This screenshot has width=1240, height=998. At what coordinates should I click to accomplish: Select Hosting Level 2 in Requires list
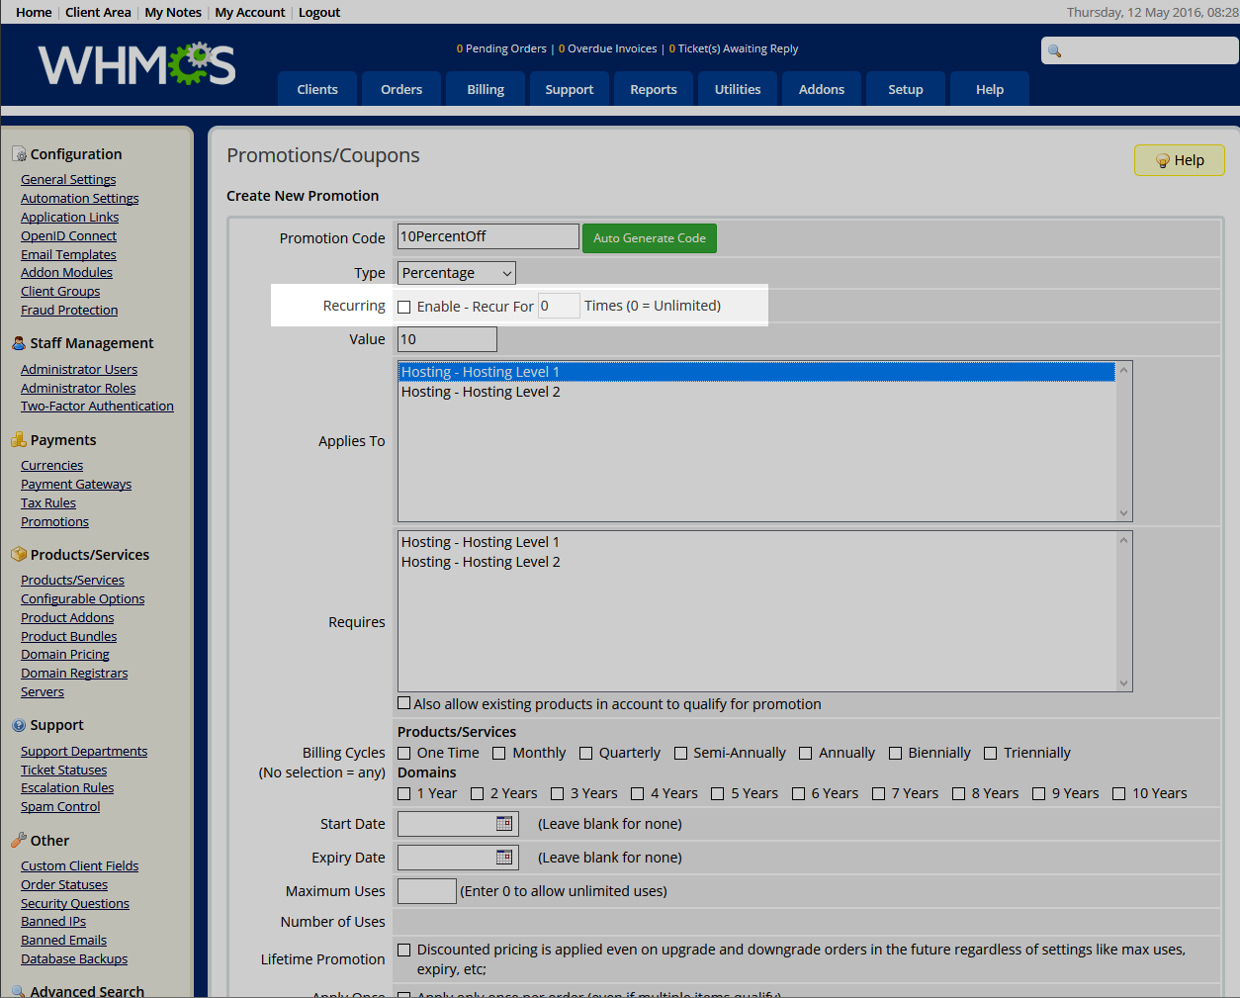[x=481, y=562]
